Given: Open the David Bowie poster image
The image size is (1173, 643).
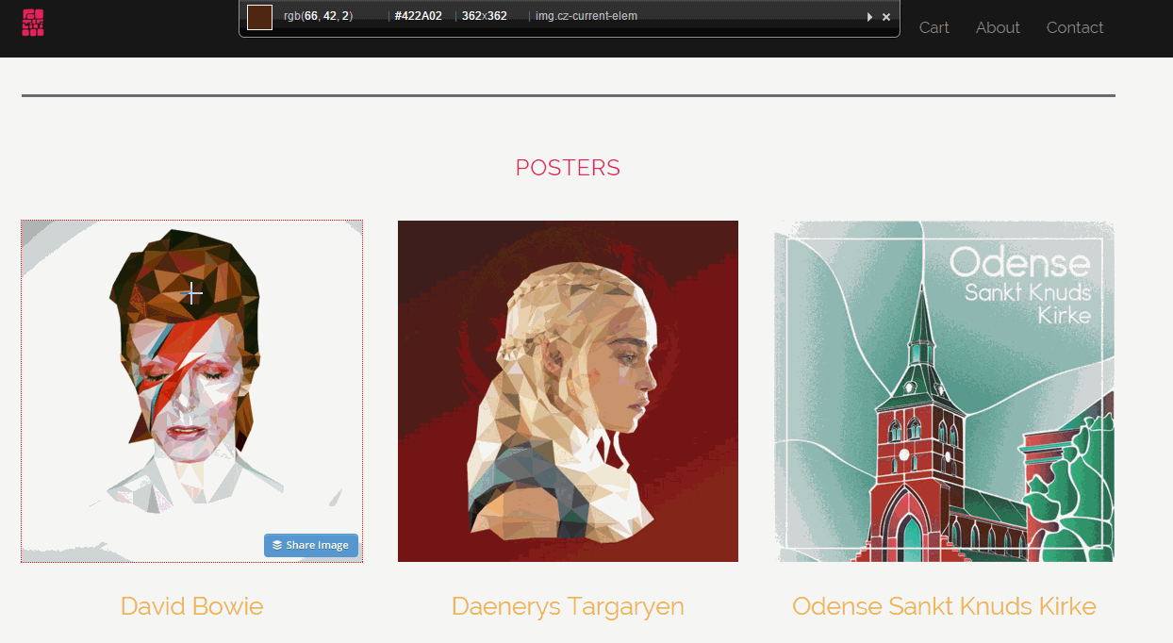Looking at the screenshot, I should click(191, 391).
